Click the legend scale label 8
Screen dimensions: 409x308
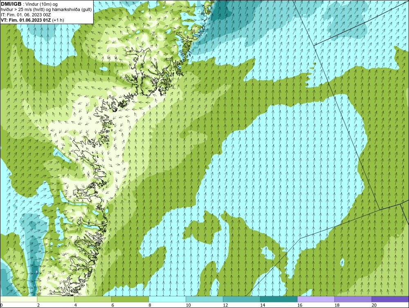tap(150, 305)
